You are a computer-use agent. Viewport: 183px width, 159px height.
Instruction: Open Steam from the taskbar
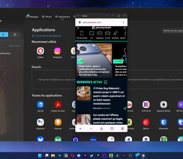pos(92,156)
